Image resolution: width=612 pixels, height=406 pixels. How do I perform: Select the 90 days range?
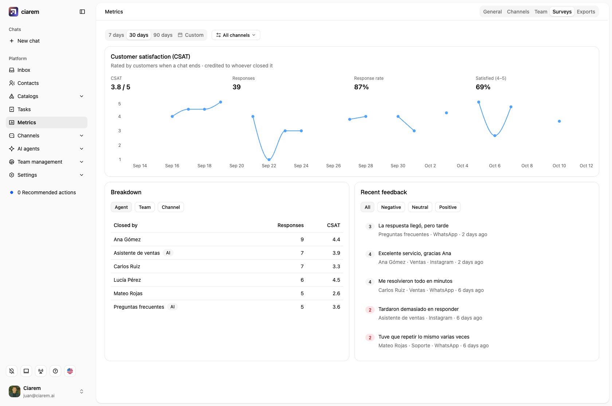(163, 35)
